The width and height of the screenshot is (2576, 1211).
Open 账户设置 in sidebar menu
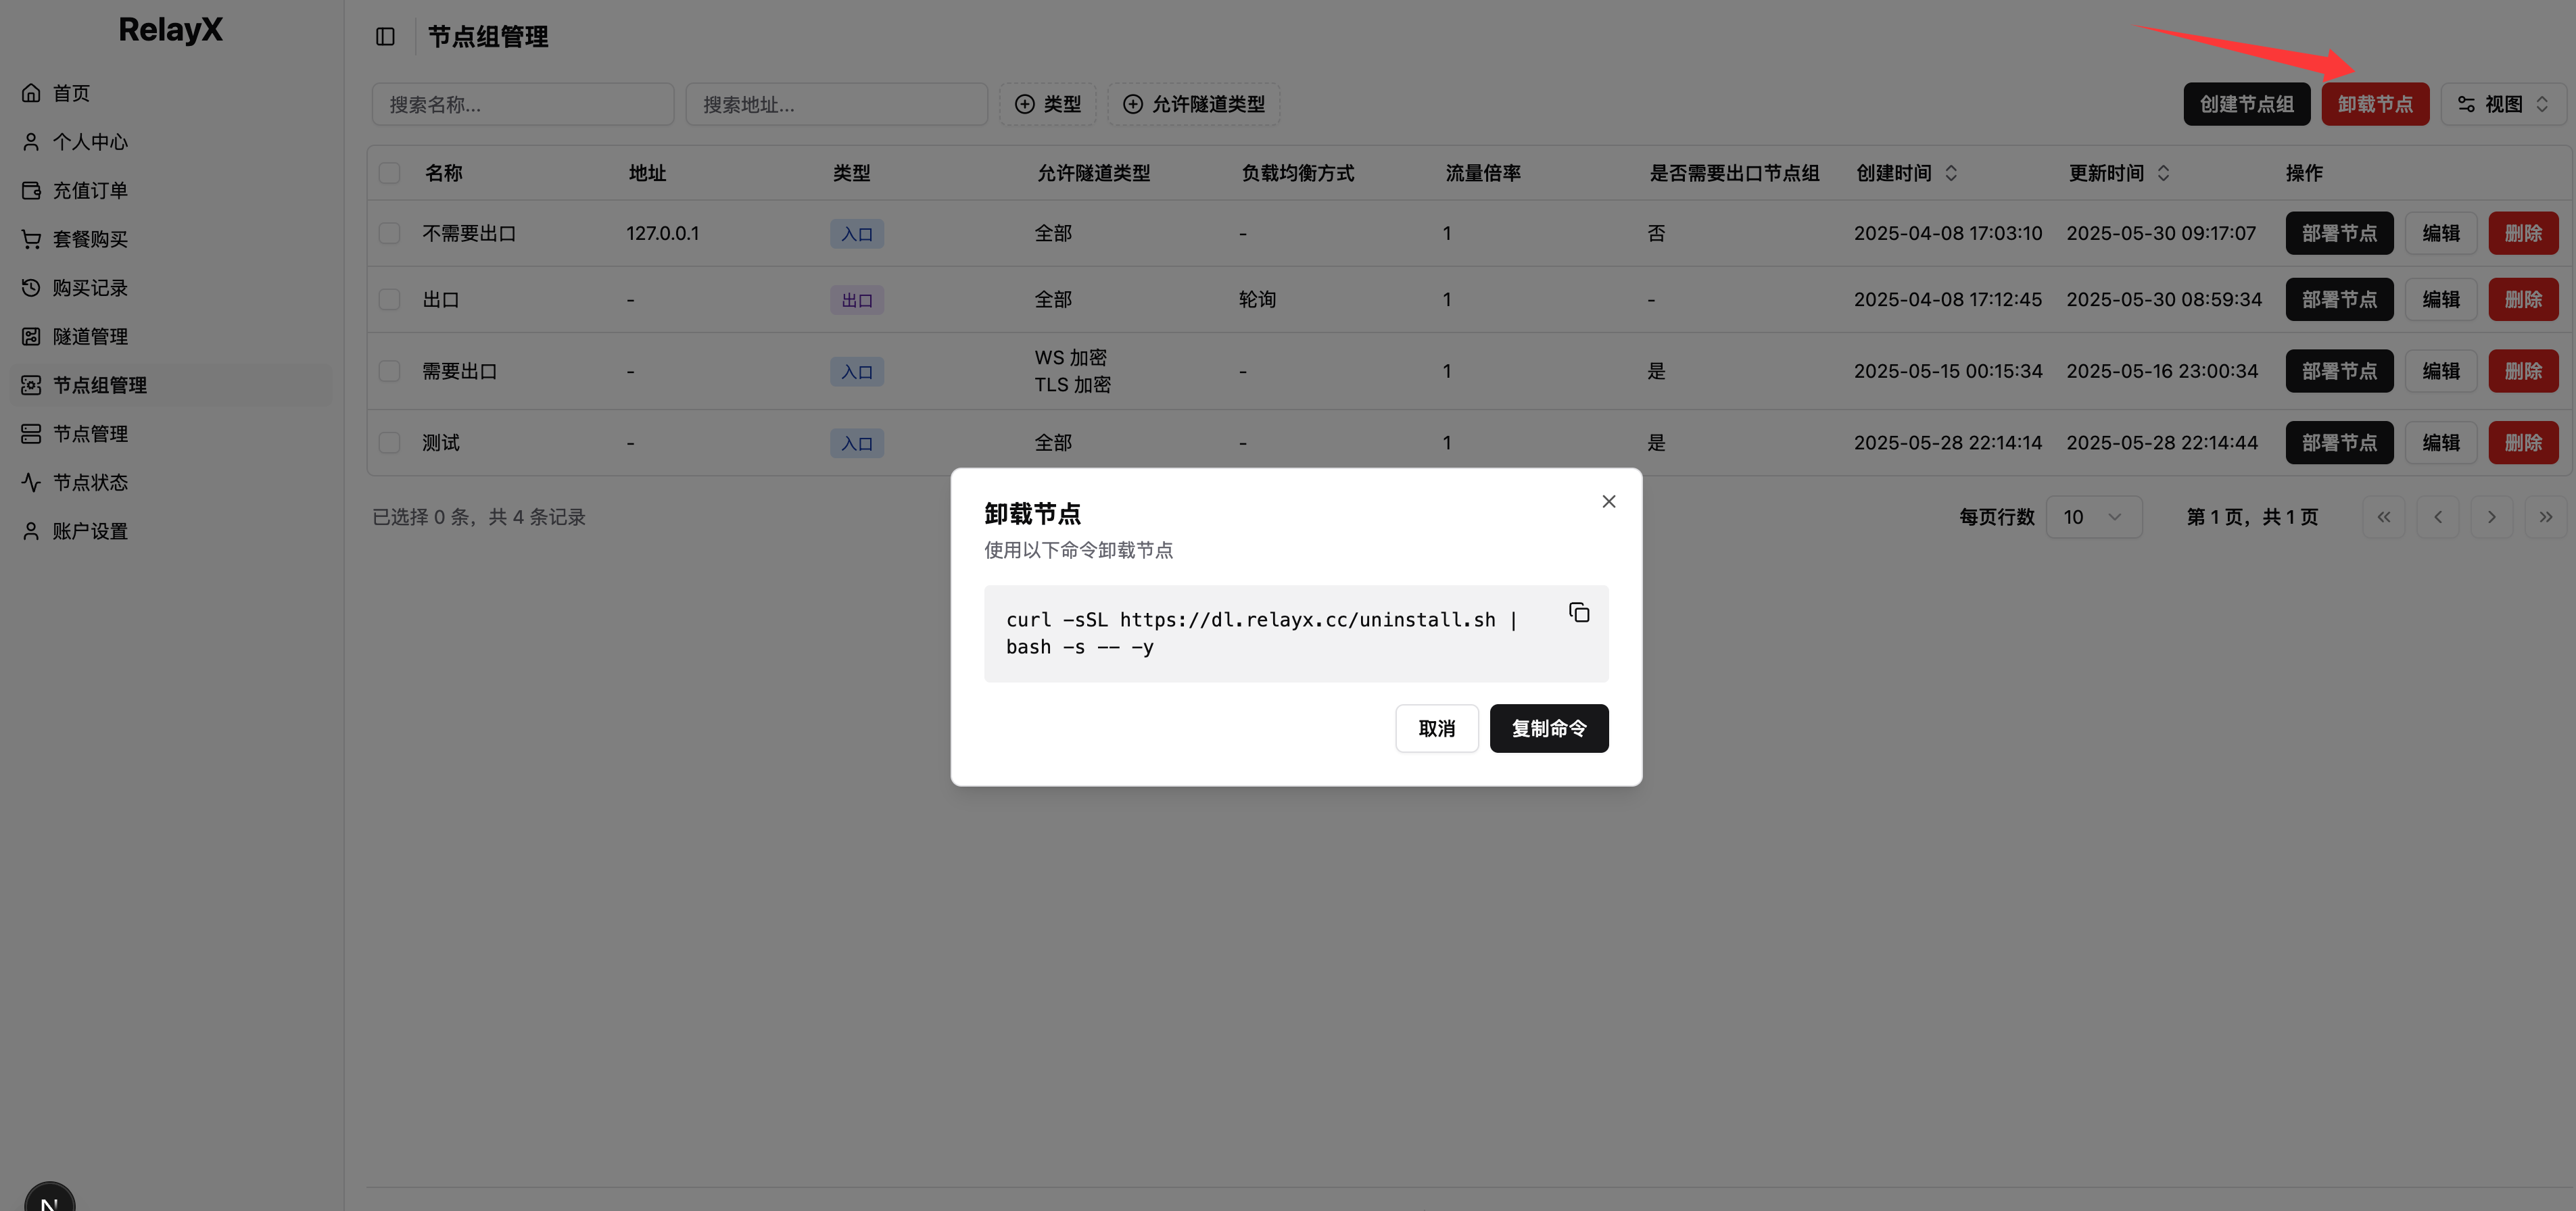coord(89,532)
